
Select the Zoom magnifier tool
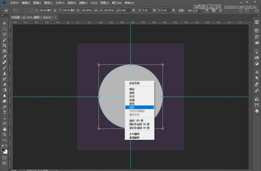coord(4,134)
